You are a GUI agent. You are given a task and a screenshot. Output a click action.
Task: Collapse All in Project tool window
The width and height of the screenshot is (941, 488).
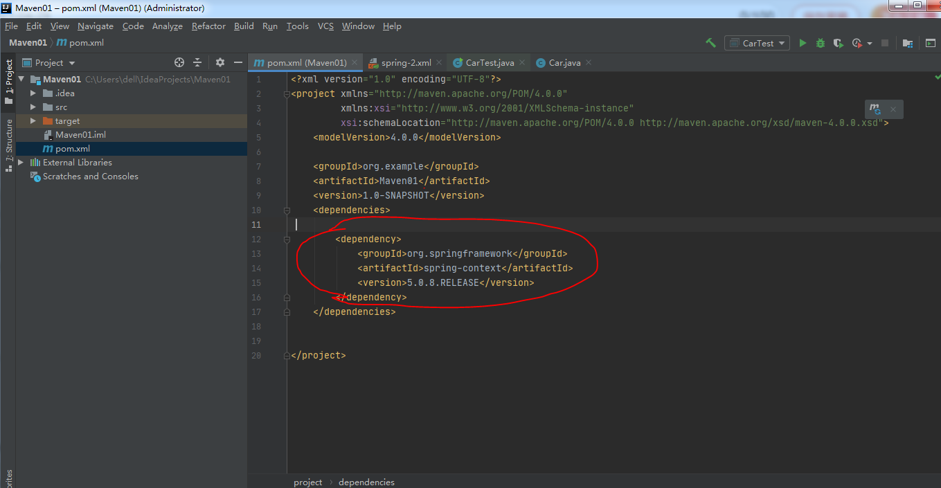click(197, 62)
